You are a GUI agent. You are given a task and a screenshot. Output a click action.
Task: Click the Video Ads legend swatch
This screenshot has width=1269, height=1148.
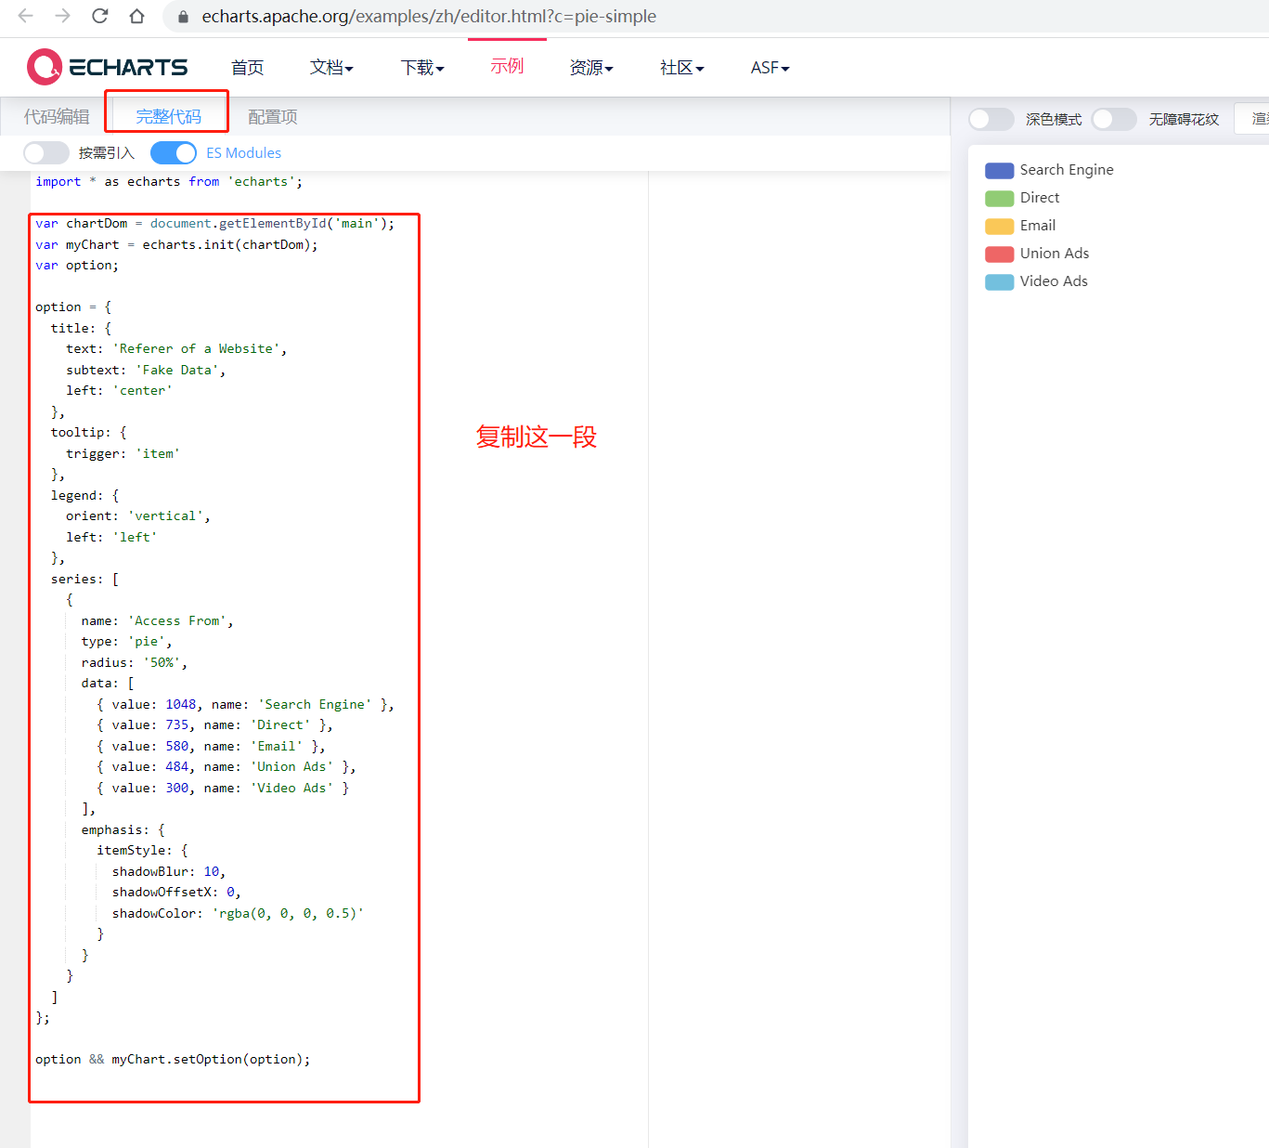coord(999,281)
